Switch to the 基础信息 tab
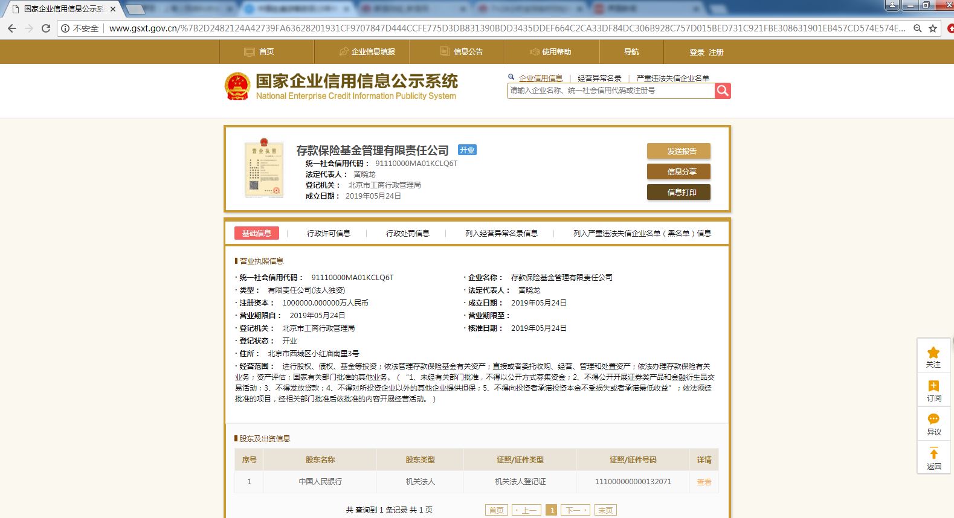 point(257,233)
